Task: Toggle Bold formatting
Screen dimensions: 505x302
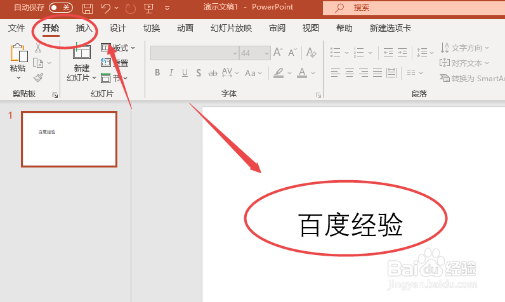Action: pos(157,73)
